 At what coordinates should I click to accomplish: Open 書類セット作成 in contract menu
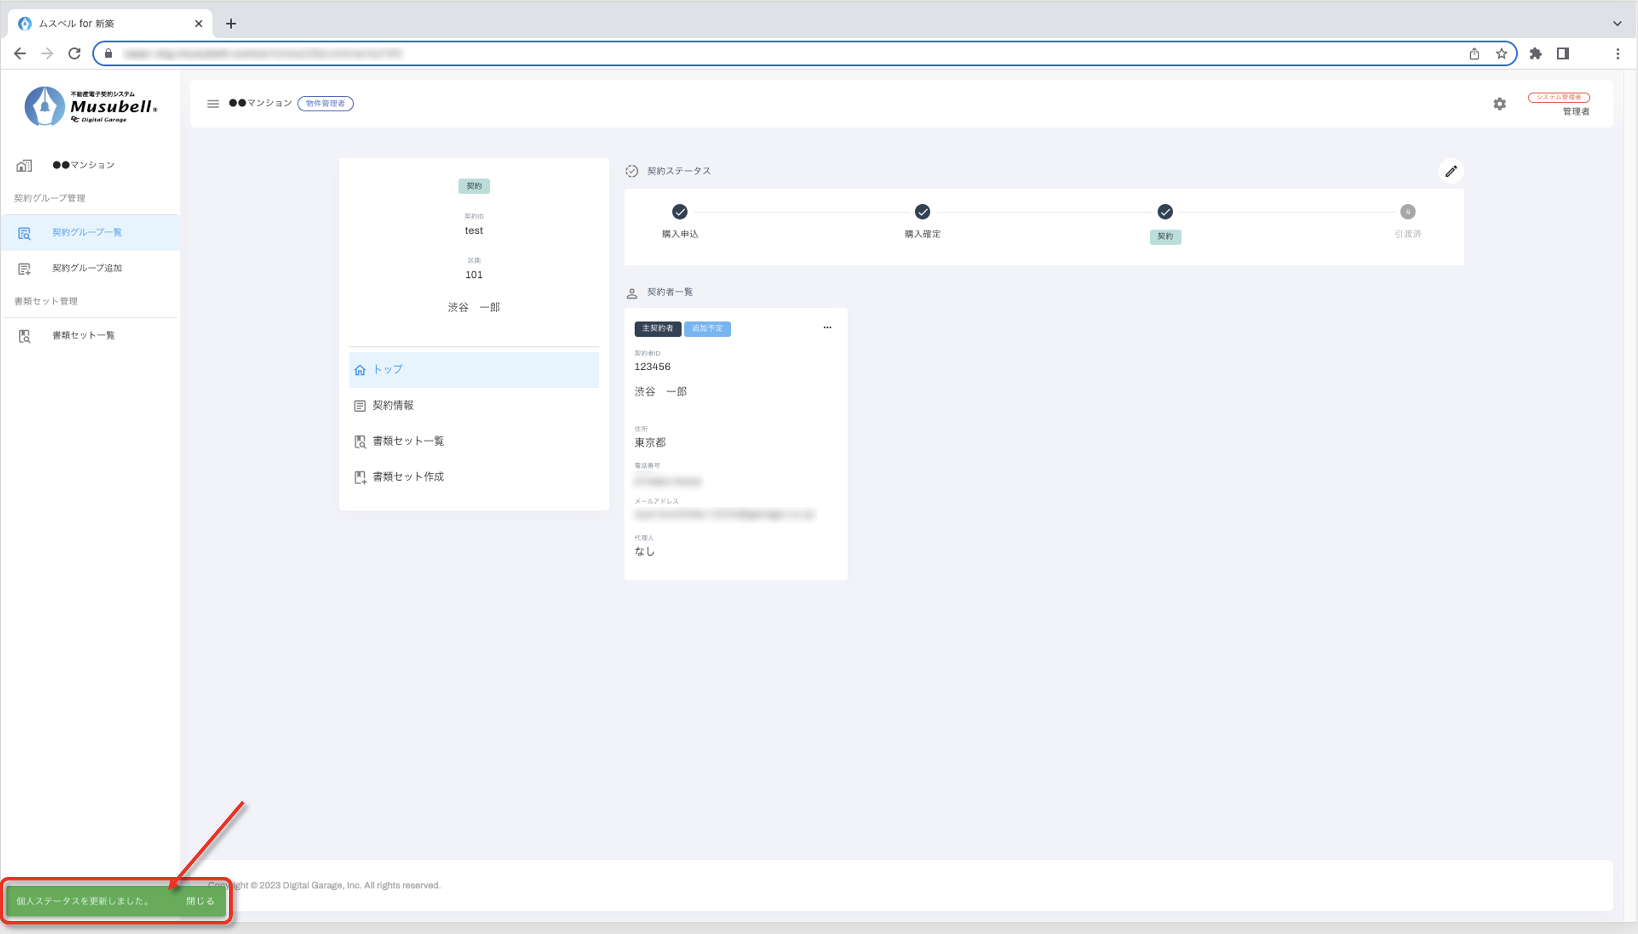click(408, 477)
